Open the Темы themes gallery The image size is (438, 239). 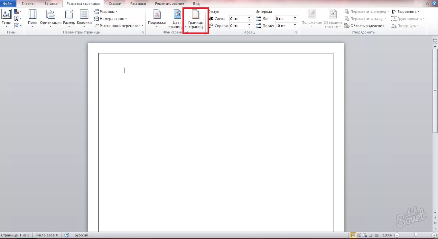click(x=6, y=18)
